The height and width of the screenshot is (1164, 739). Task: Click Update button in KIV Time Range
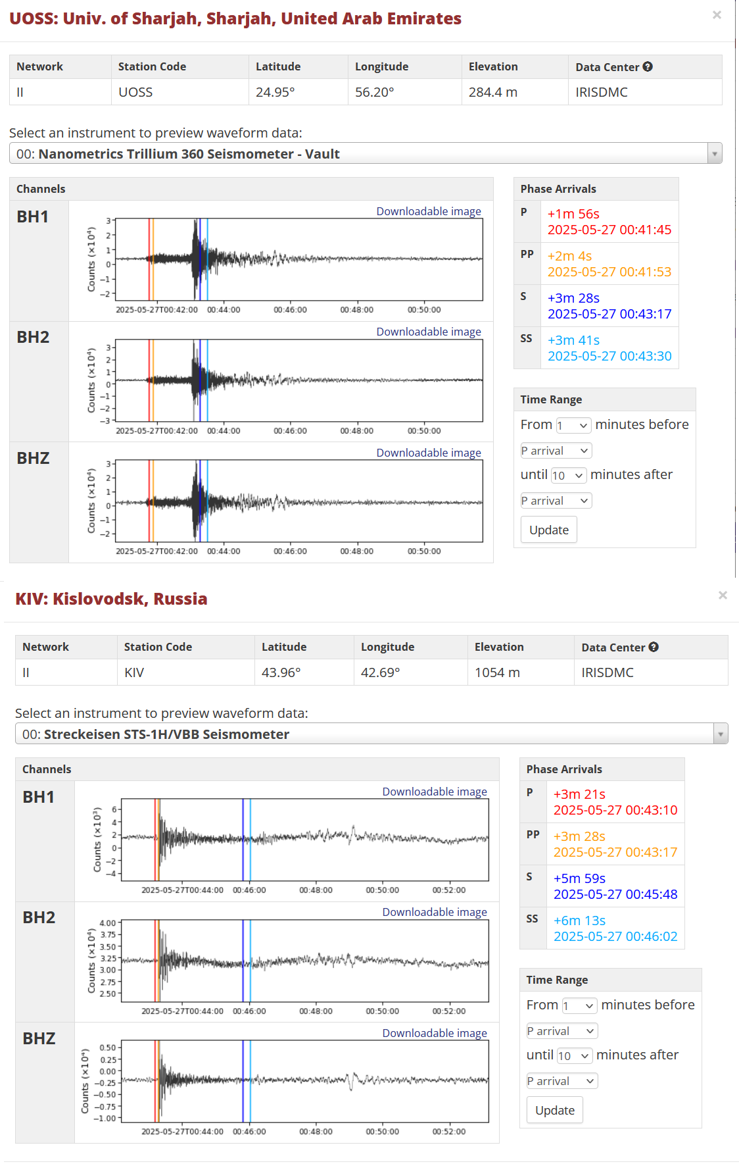click(x=555, y=1110)
